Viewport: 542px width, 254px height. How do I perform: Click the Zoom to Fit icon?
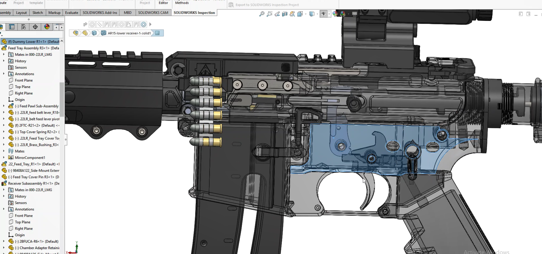tap(262, 14)
